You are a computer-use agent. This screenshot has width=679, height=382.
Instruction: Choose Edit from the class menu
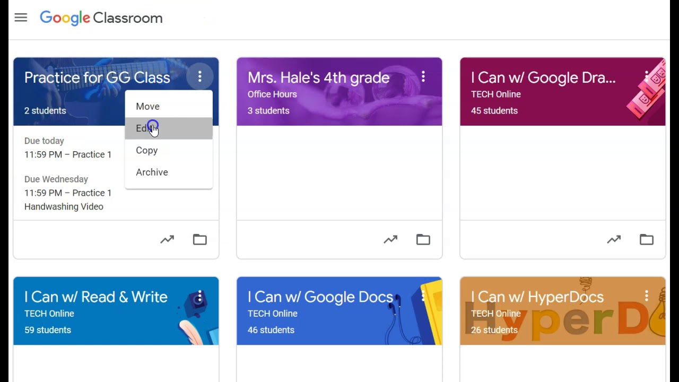[x=169, y=128]
